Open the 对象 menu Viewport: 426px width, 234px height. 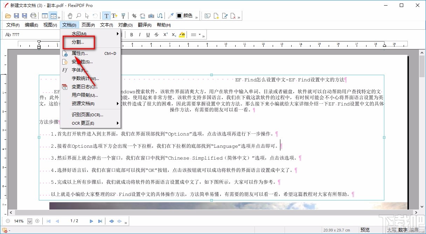pyautogui.click(x=125, y=25)
